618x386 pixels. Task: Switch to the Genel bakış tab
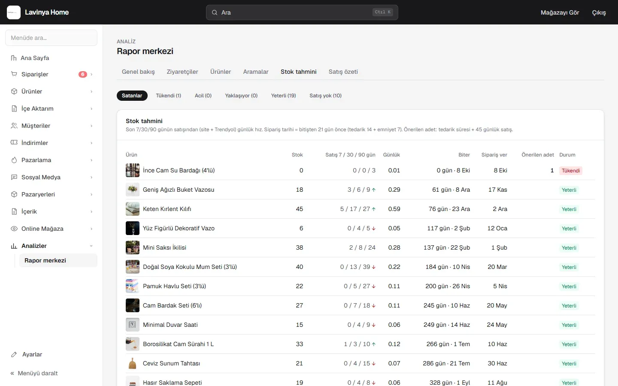[x=138, y=72]
